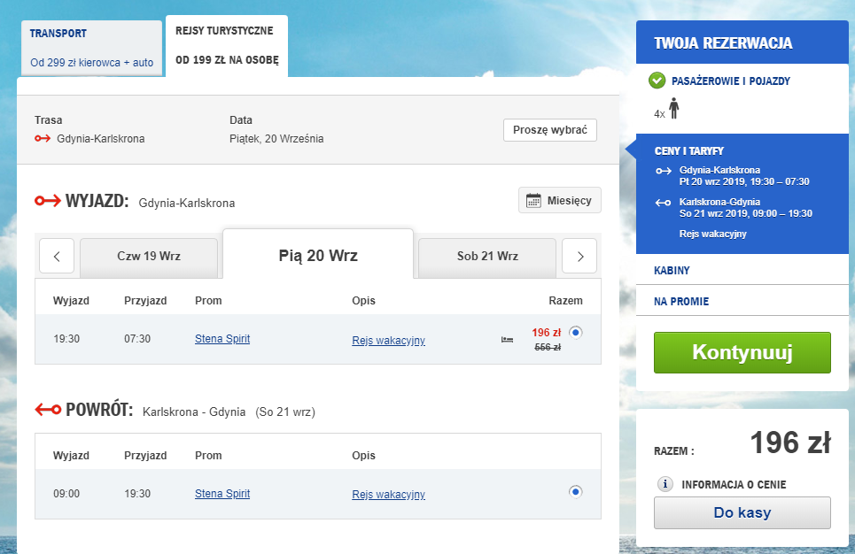Click the calendar icon beside Miesięcy

click(x=533, y=201)
